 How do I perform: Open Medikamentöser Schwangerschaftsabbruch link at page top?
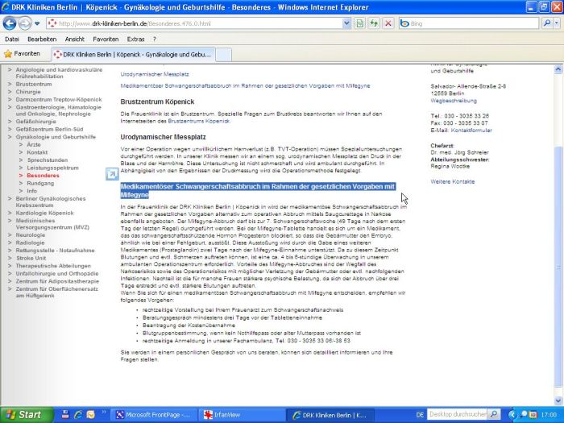245,86
